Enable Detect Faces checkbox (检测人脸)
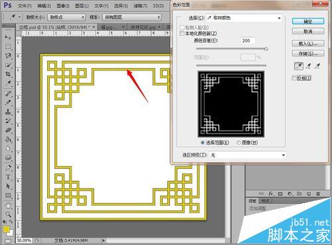332x245 pixels. (182, 27)
